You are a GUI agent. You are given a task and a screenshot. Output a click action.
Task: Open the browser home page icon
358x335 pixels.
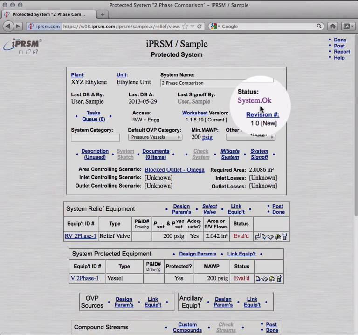(333, 26)
